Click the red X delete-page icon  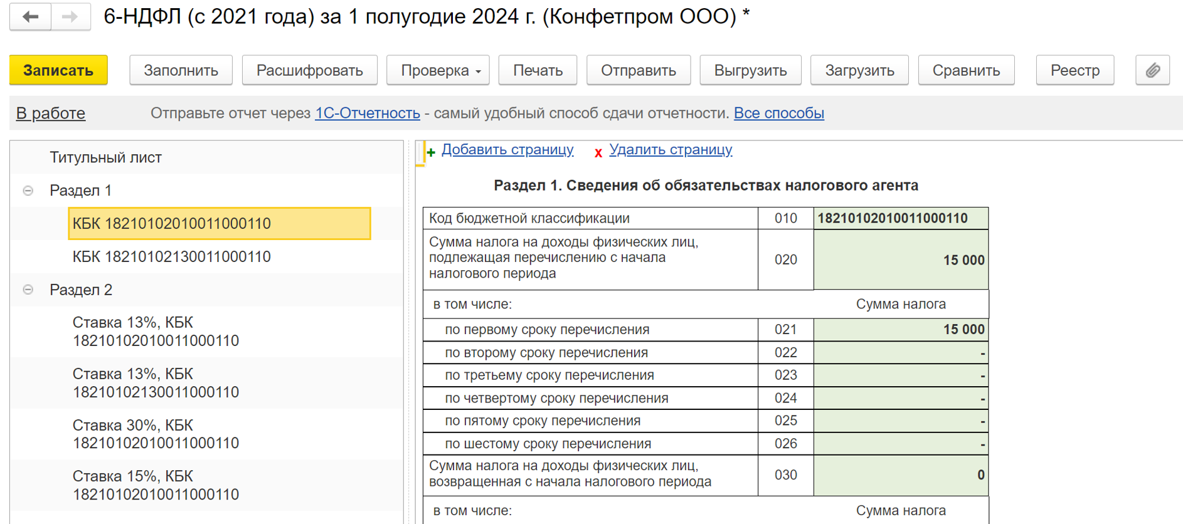598,153
